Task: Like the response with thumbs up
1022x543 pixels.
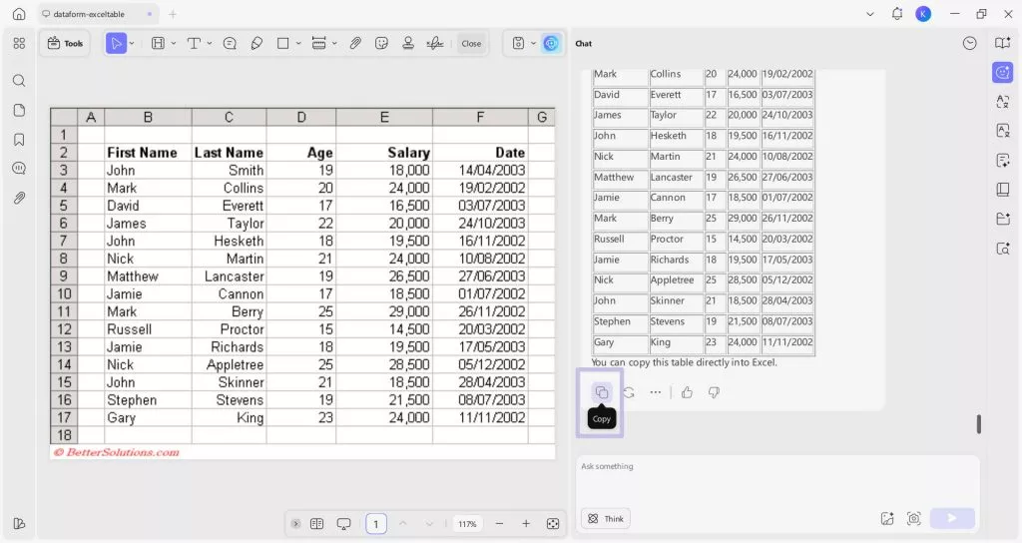Action: click(x=687, y=392)
